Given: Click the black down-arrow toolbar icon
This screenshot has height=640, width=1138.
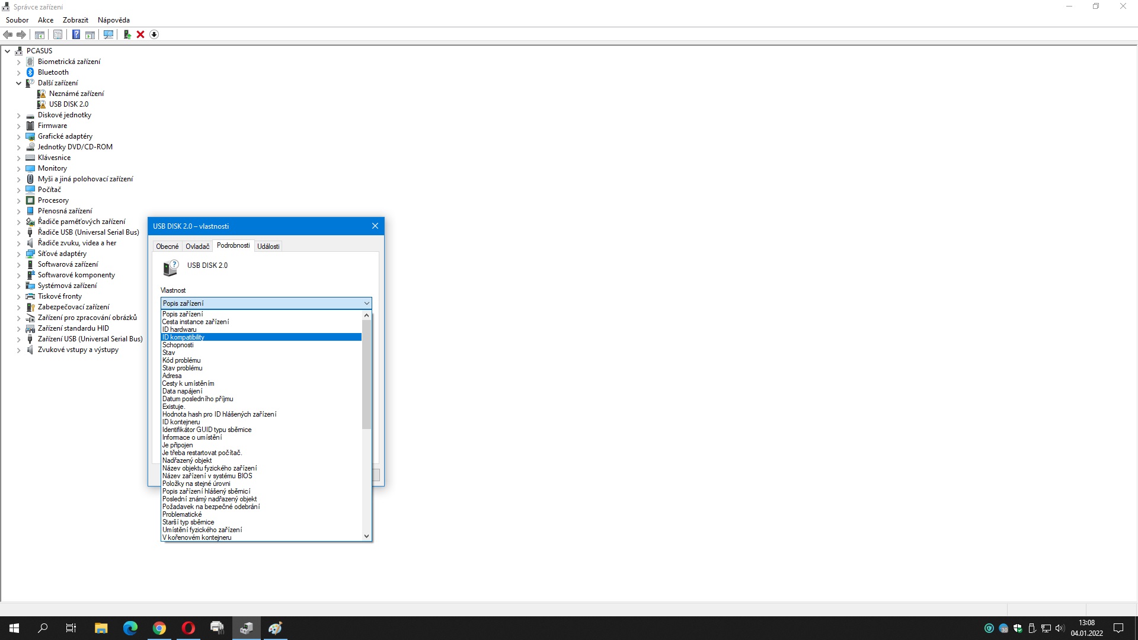Looking at the screenshot, I should tap(154, 34).
